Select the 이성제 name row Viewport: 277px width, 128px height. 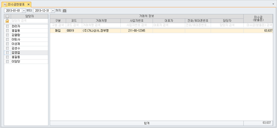click(x=29, y=44)
